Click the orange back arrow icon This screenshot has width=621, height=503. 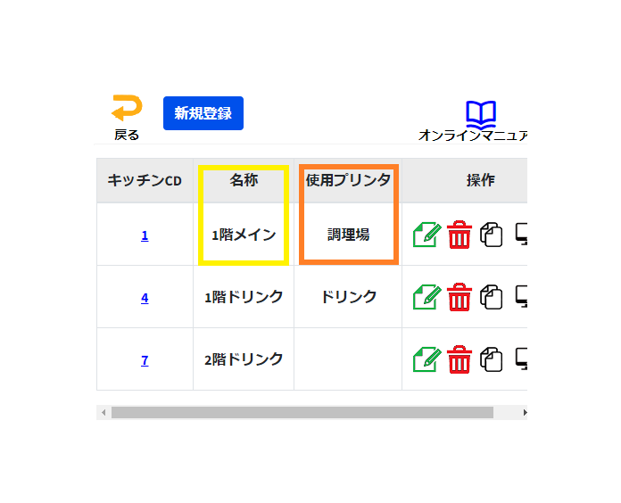126,109
